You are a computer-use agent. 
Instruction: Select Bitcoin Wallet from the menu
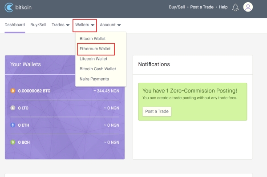93,39
